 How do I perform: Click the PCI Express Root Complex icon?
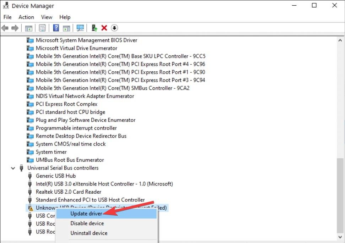30,104
